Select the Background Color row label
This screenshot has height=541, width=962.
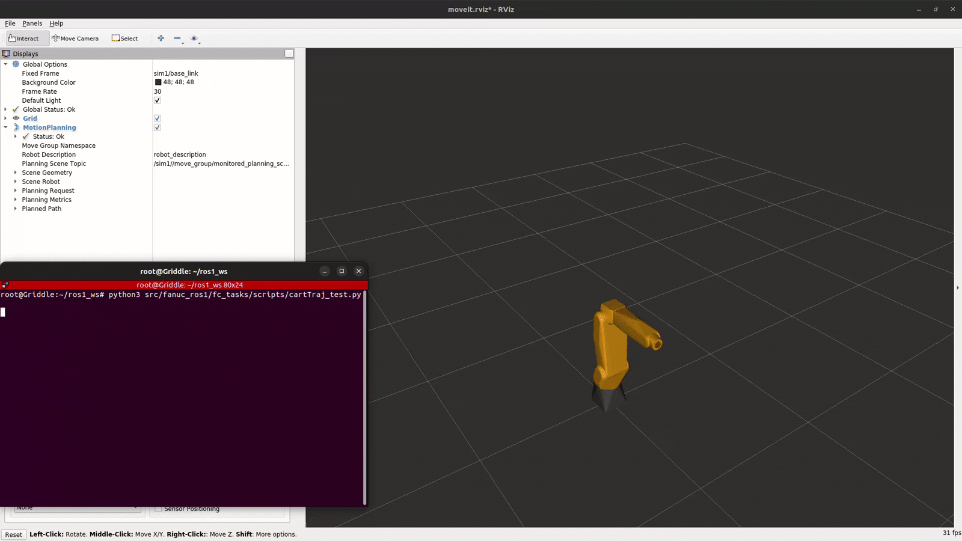(49, 82)
